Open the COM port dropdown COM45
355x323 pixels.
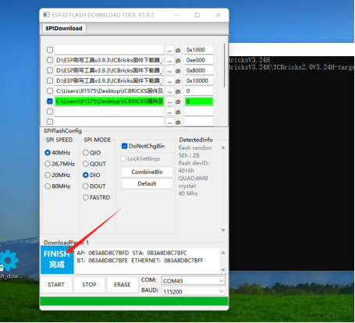pyautogui.click(x=193, y=281)
